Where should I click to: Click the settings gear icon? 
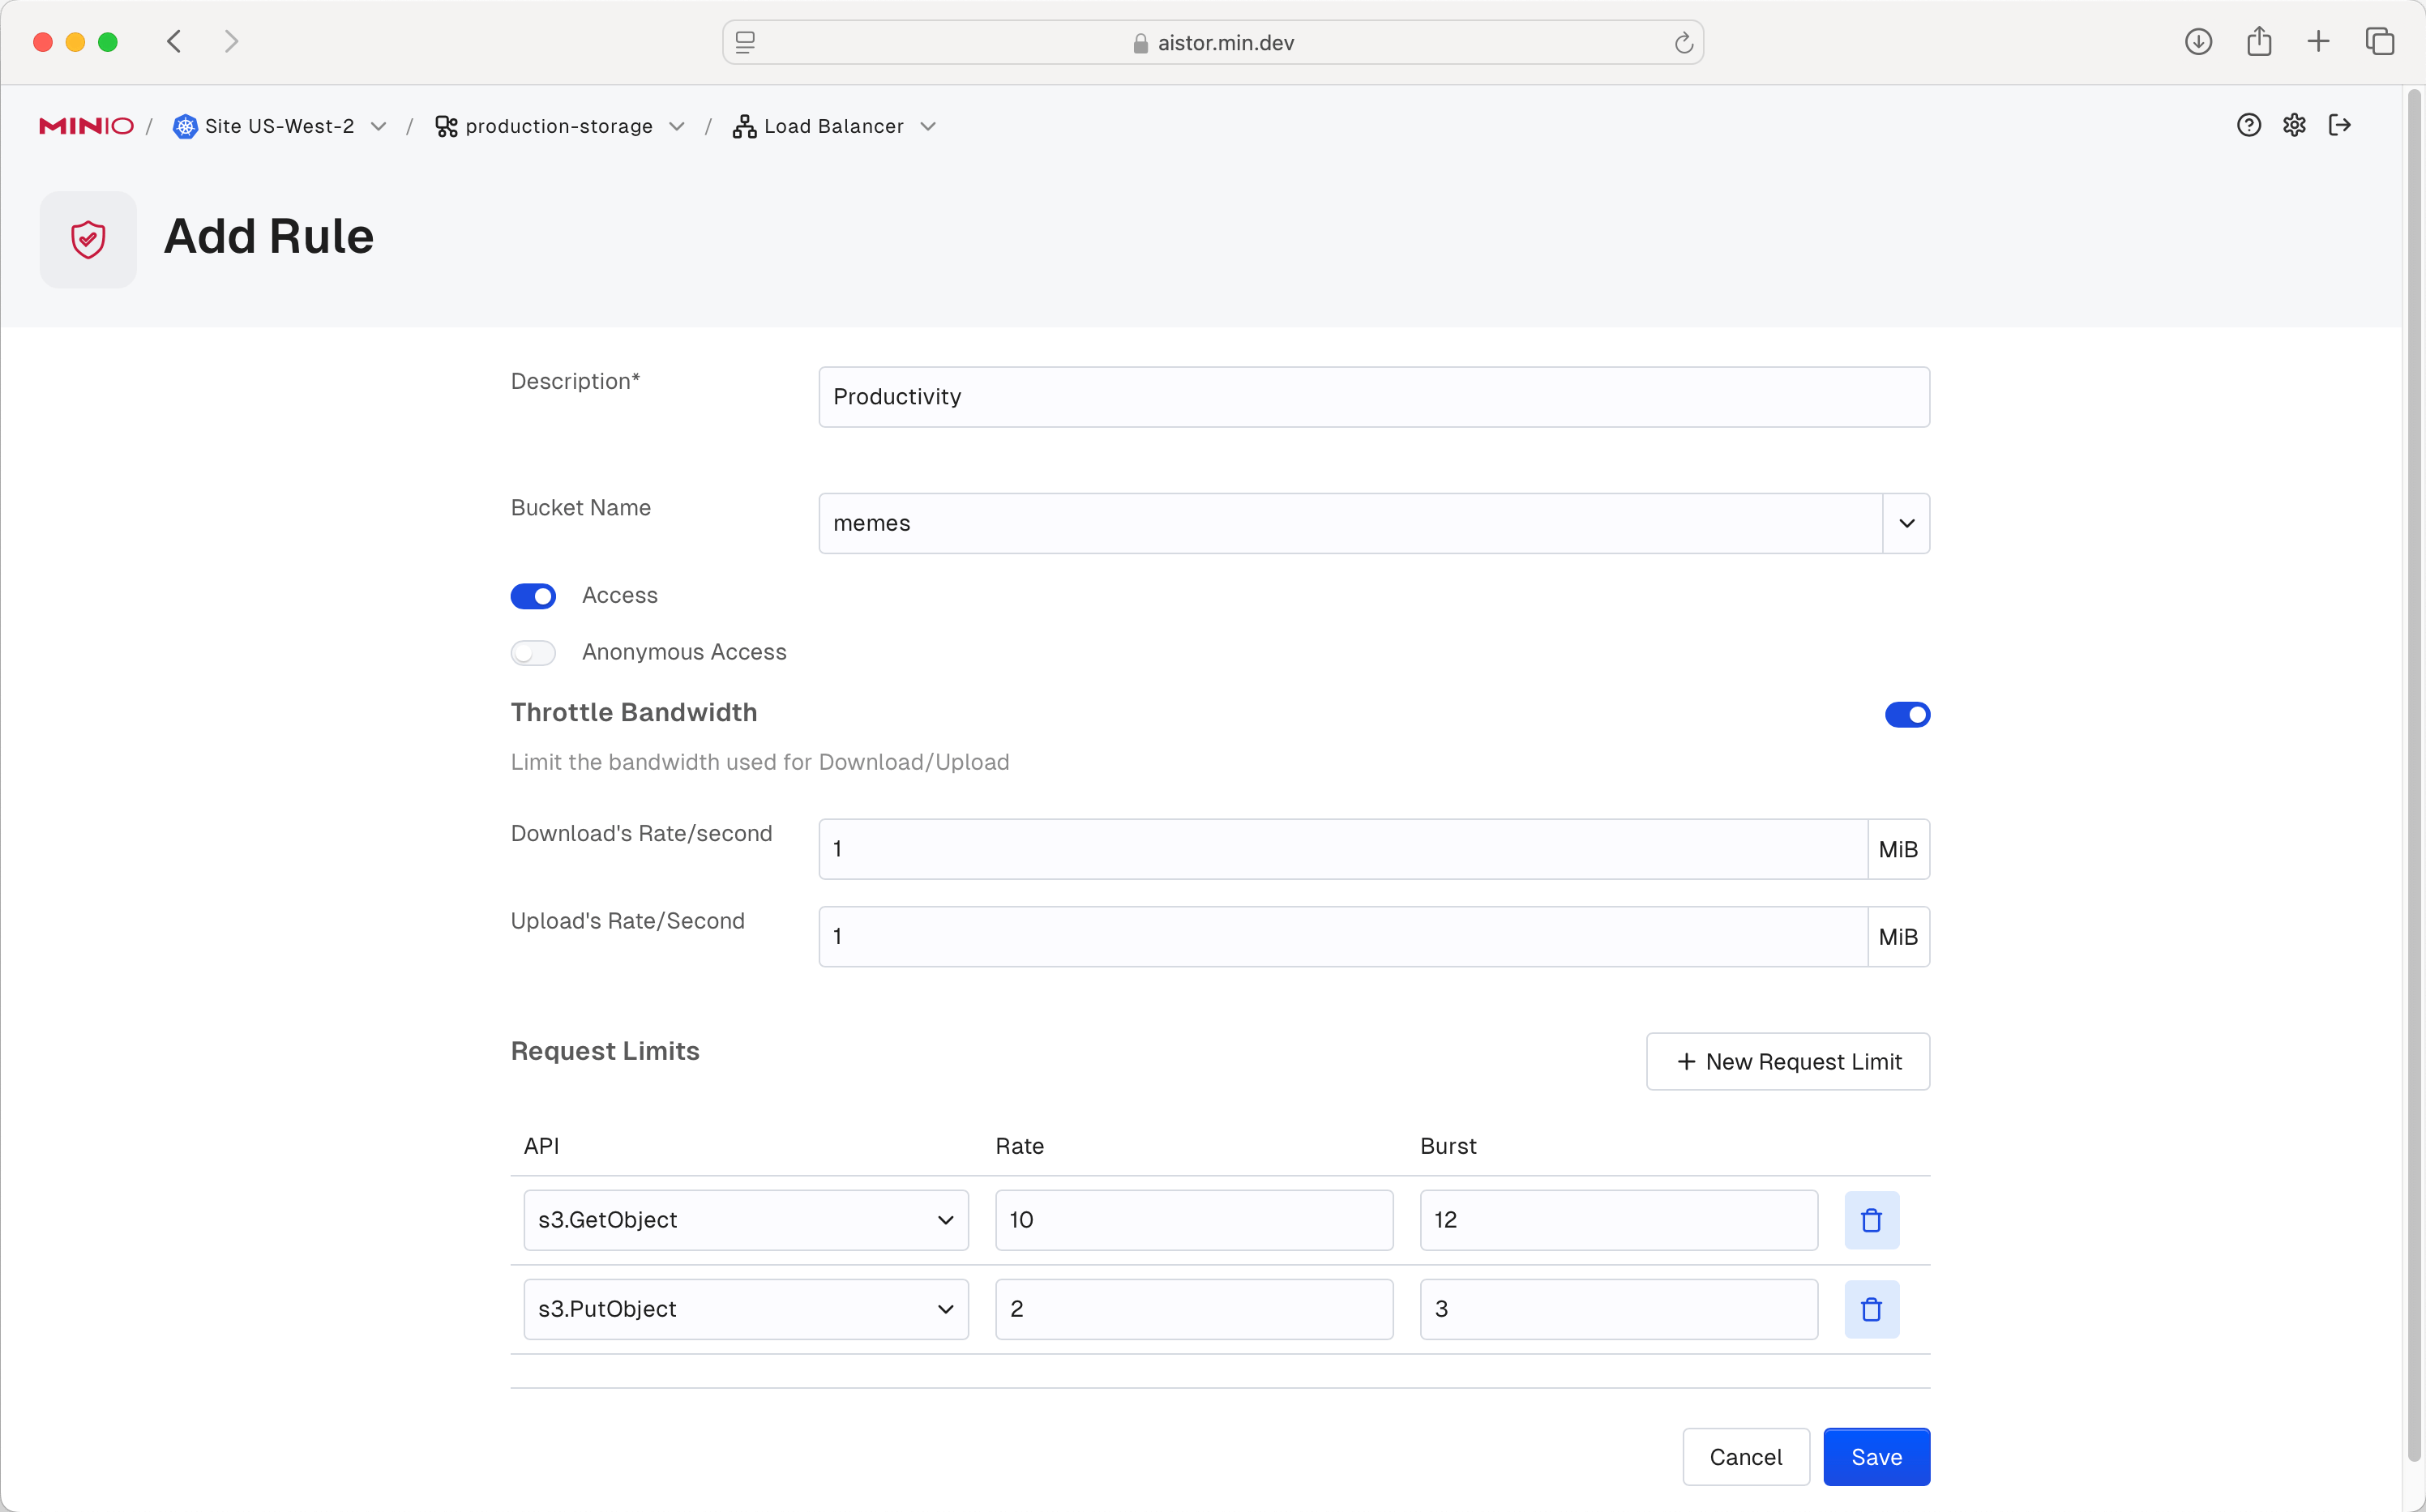click(2294, 126)
